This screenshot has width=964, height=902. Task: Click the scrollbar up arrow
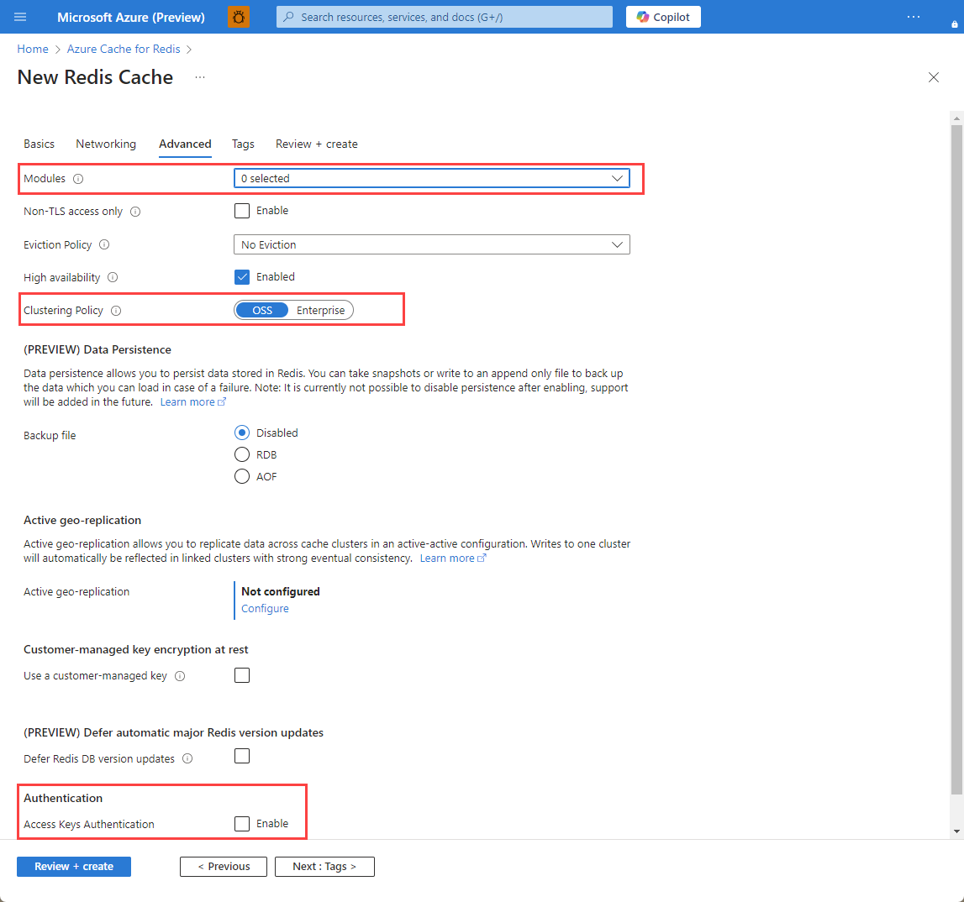[x=956, y=118]
